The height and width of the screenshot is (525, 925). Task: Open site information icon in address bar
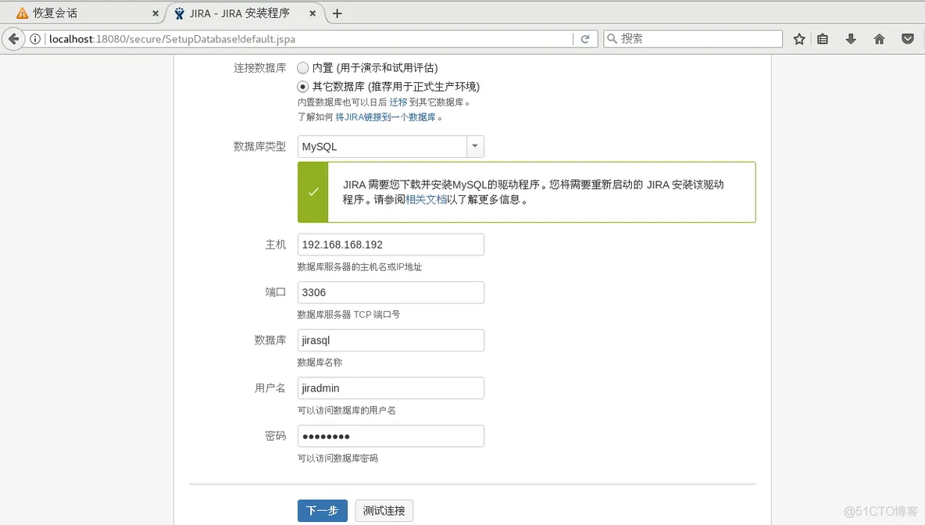coord(35,39)
